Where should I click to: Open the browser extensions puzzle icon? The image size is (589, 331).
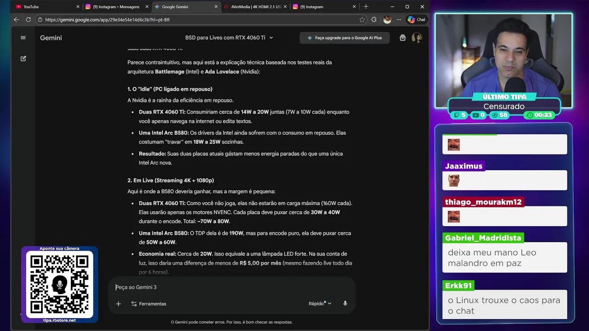374,20
